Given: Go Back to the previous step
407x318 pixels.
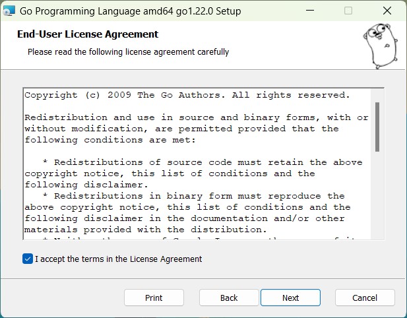Looking at the screenshot, I should (229, 298).
